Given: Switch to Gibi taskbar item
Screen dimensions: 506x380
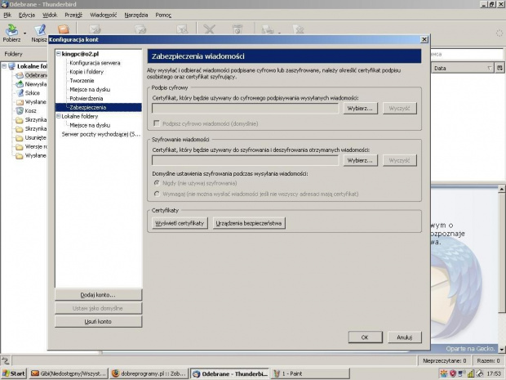Looking at the screenshot, I should [69, 373].
